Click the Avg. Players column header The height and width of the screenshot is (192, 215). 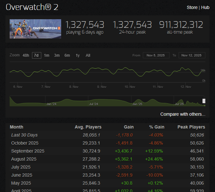88,127
